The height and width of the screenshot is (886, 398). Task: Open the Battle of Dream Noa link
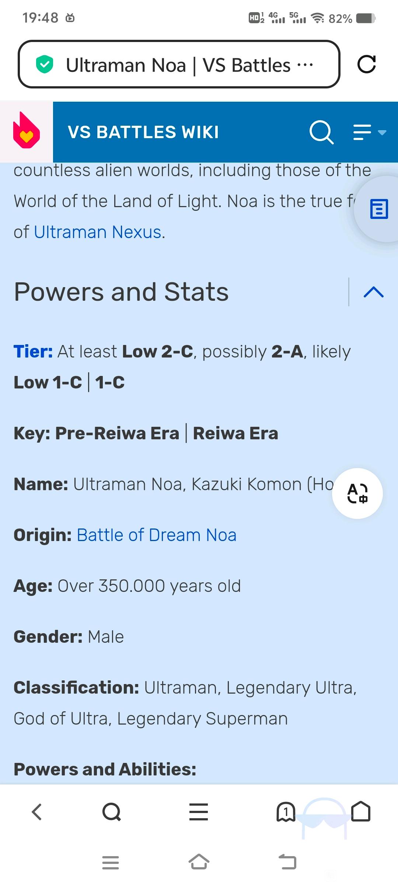click(156, 535)
